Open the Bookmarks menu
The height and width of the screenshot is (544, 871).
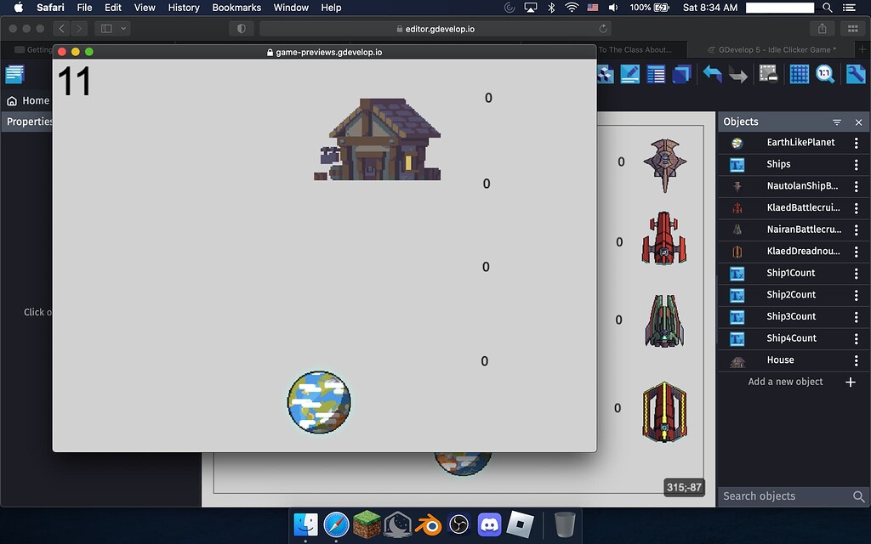(236, 8)
